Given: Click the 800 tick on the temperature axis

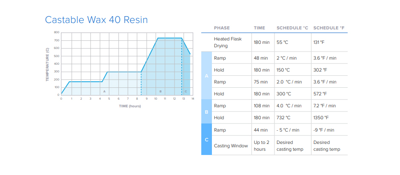Looking at the screenshot, I should [57, 32].
